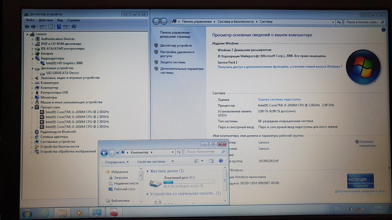Image resolution: width=392 pixels, height=220 pixels.
Task: Collapse the Дисковые устройства category
Action: [33, 68]
